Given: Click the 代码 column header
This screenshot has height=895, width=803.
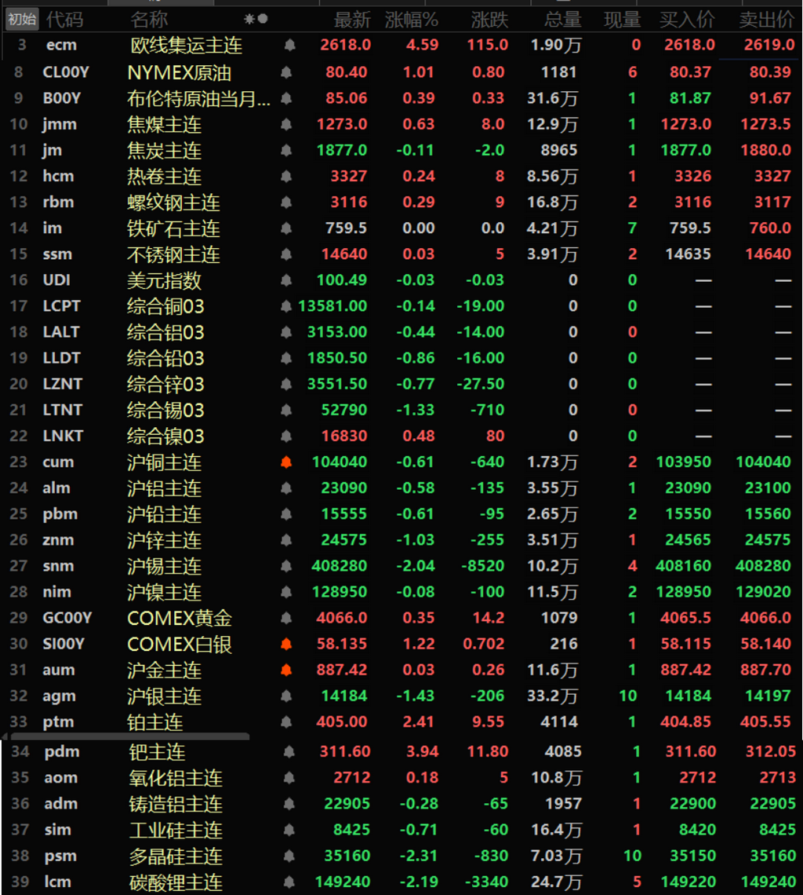Looking at the screenshot, I should coord(64,20).
